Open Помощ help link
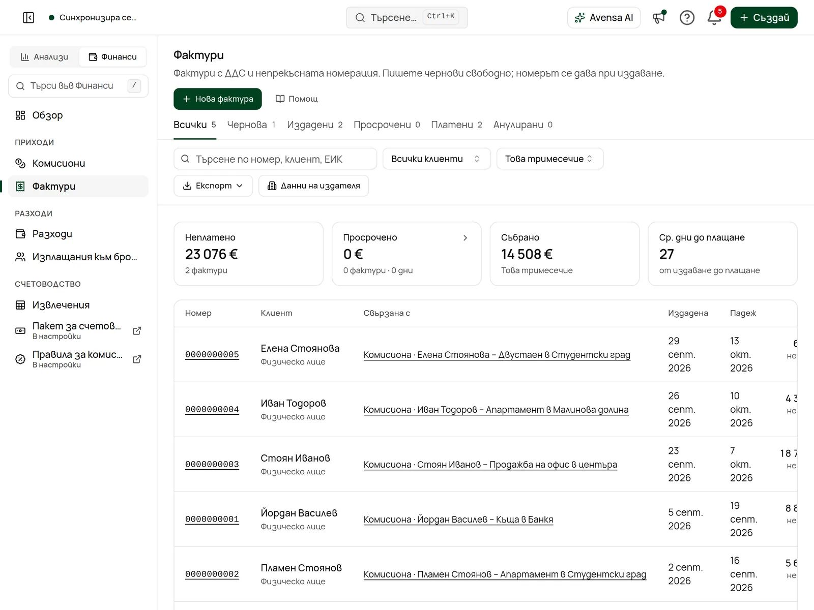 point(297,99)
